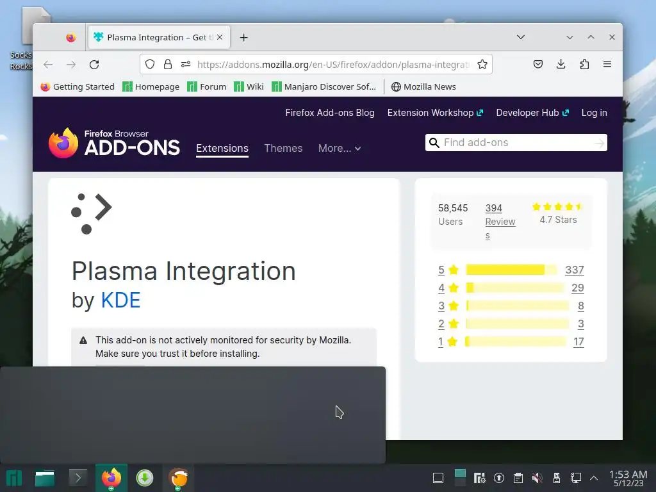Expand hidden system tray icons
Screen dimensions: 656x492
[x=594, y=478]
